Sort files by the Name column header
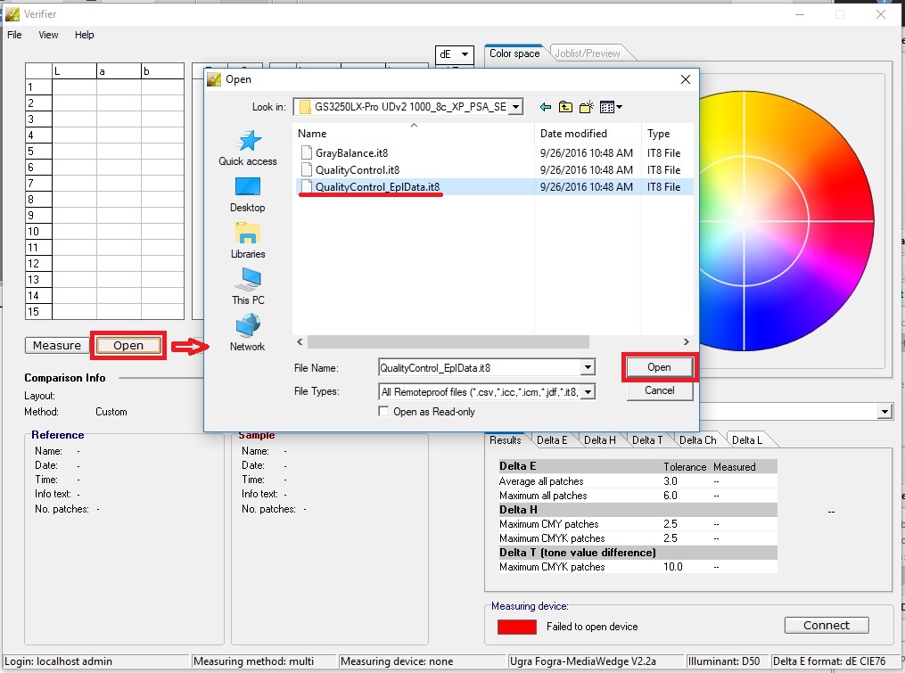905x673 pixels. pos(413,134)
